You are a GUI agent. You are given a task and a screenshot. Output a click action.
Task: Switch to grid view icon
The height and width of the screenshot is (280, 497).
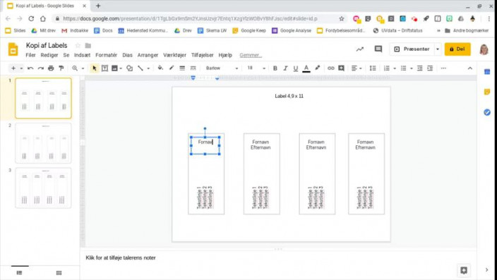(x=59, y=273)
